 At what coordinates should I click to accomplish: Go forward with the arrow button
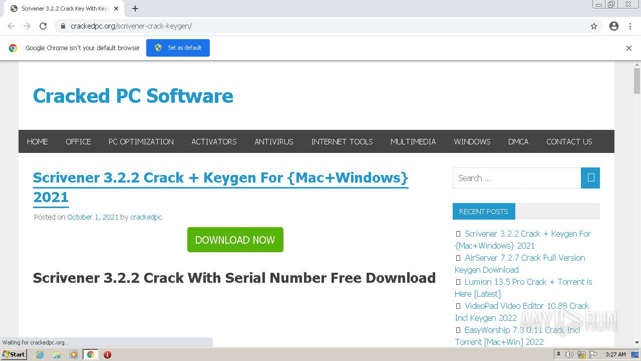coord(27,26)
